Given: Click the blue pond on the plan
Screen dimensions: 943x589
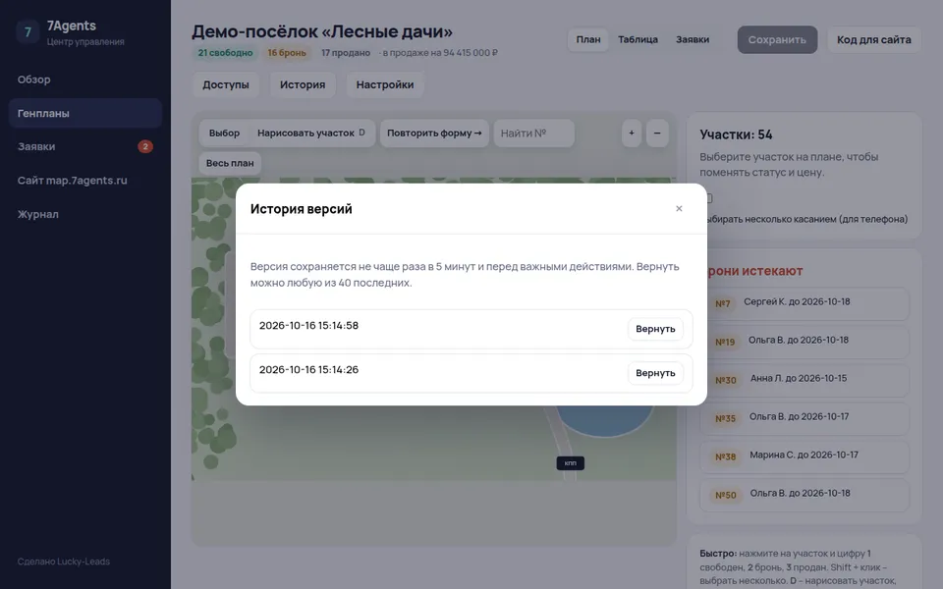Looking at the screenshot, I should [604, 419].
